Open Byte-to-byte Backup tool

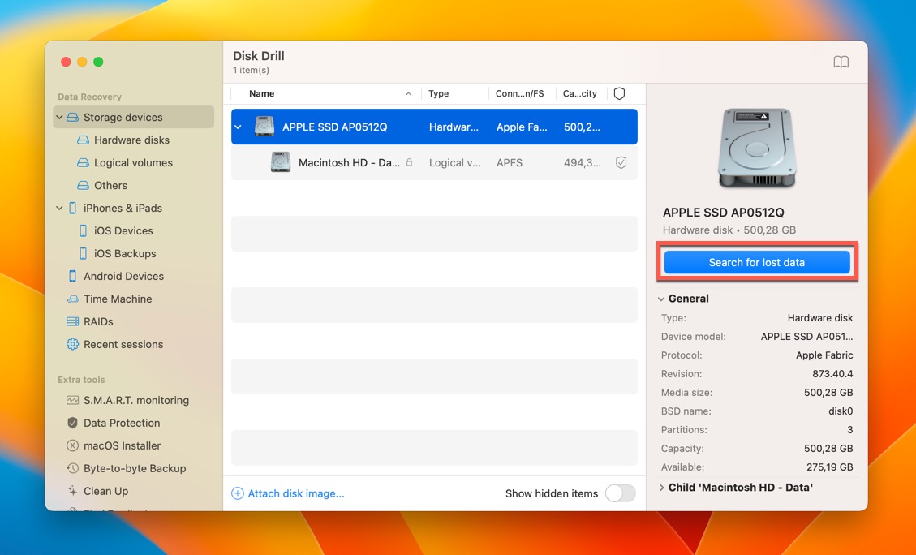click(x=135, y=468)
